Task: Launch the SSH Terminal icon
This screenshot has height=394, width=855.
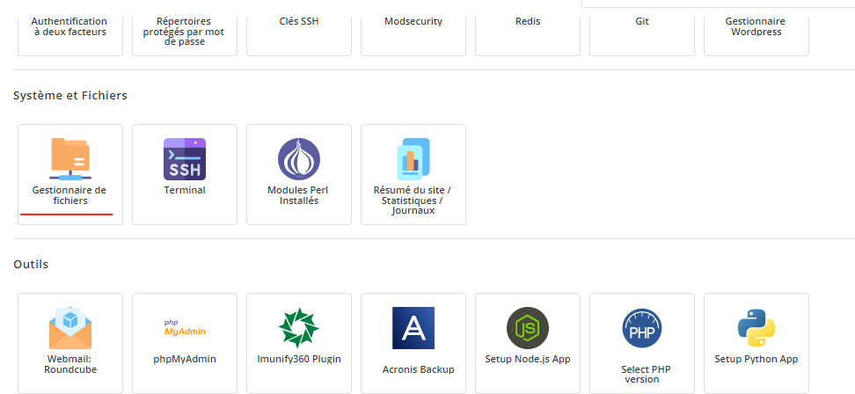Action: click(x=185, y=159)
